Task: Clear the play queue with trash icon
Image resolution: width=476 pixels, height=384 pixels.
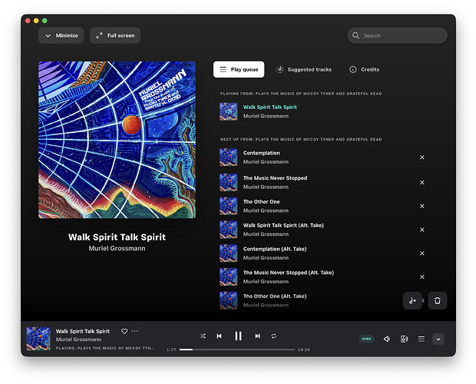Action: pyautogui.click(x=438, y=300)
